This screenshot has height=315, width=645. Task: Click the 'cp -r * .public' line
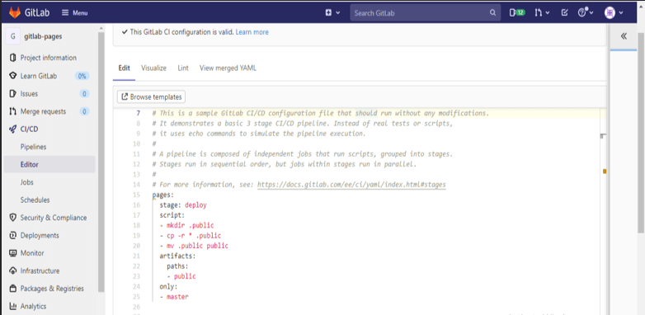(x=191, y=236)
